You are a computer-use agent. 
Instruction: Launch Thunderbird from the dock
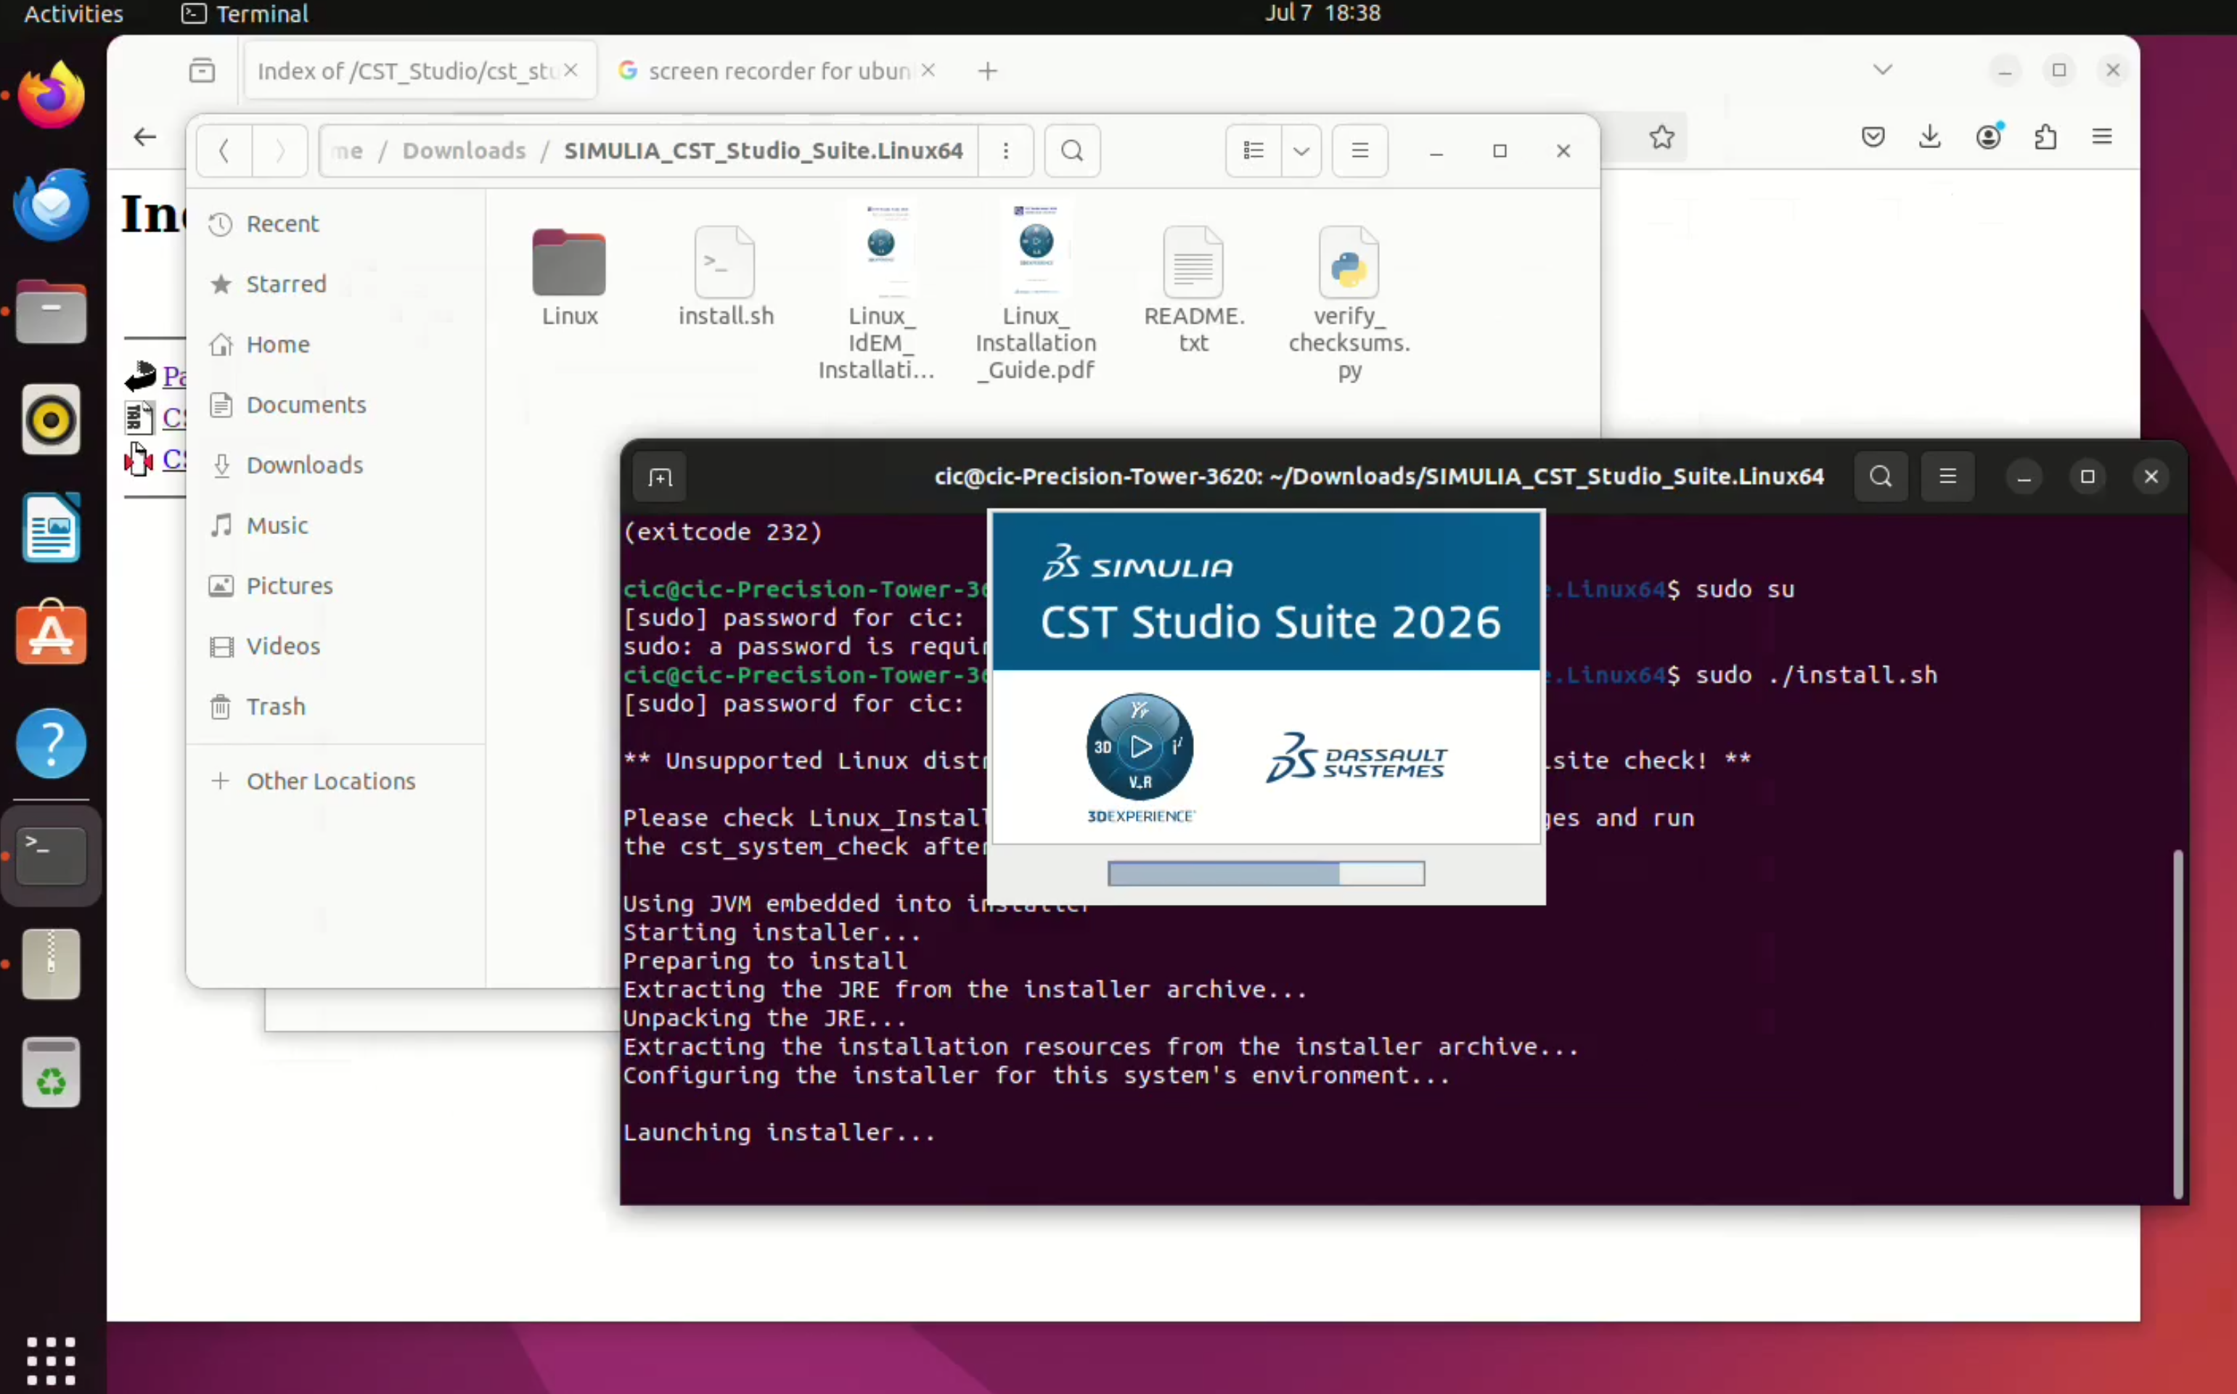coord(52,204)
